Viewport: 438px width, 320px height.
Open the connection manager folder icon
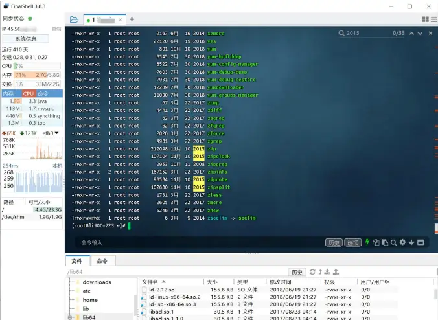74,19
